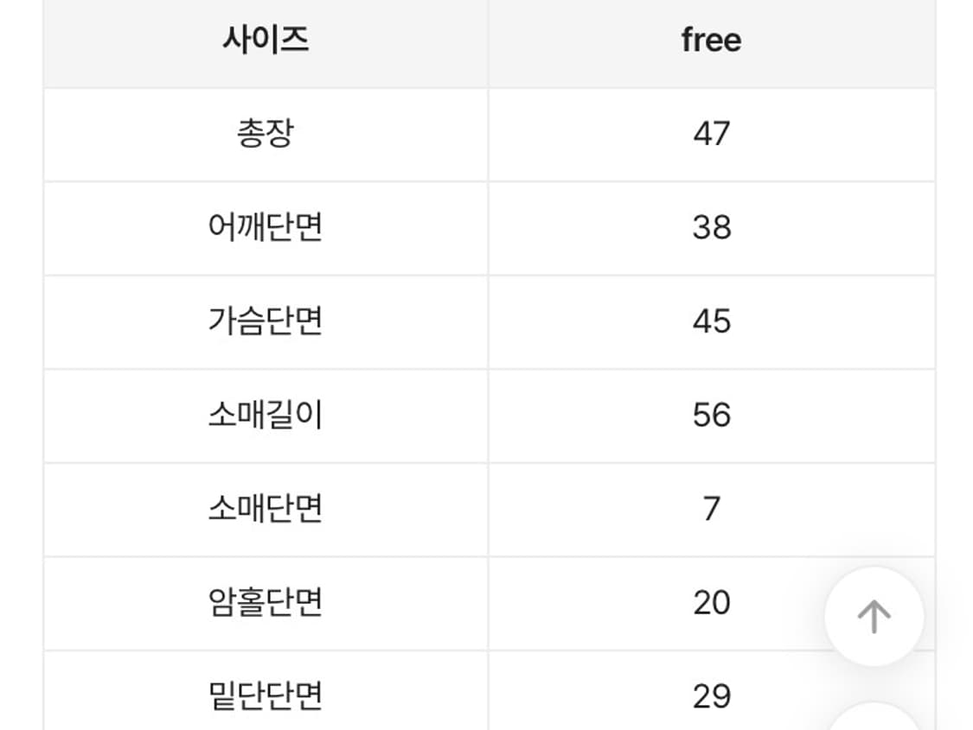Click the 소매단면 row label

[x=264, y=510]
